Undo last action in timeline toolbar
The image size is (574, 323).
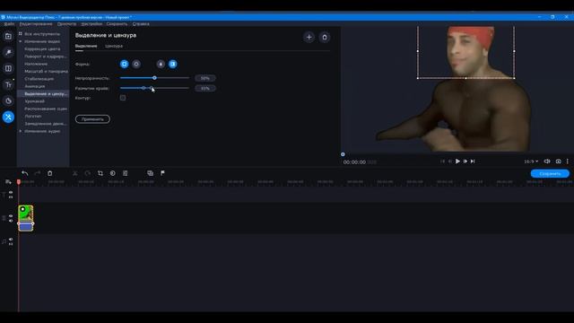tap(24, 173)
